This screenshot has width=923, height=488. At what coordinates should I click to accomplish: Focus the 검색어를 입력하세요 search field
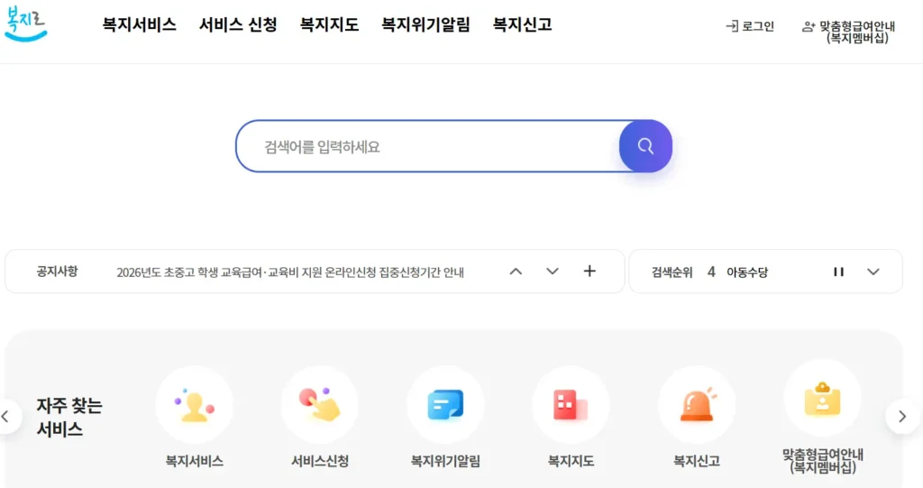click(x=428, y=146)
